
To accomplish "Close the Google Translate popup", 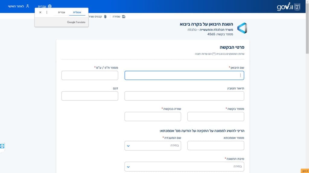I will (40, 12).
